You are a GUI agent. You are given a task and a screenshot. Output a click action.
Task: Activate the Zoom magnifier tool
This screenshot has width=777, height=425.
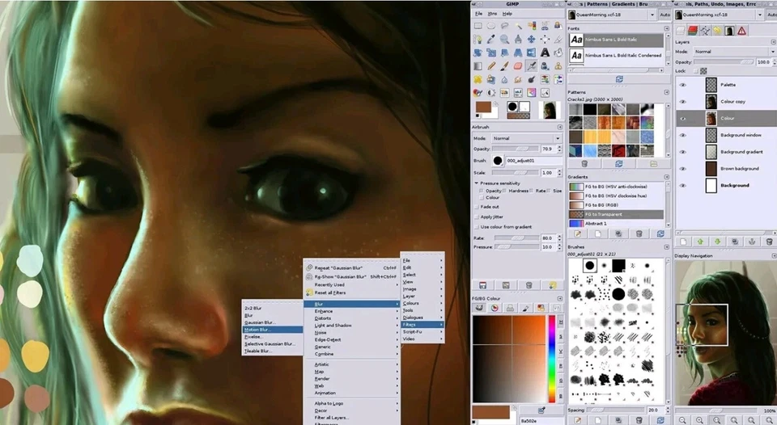[x=505, y=39]
